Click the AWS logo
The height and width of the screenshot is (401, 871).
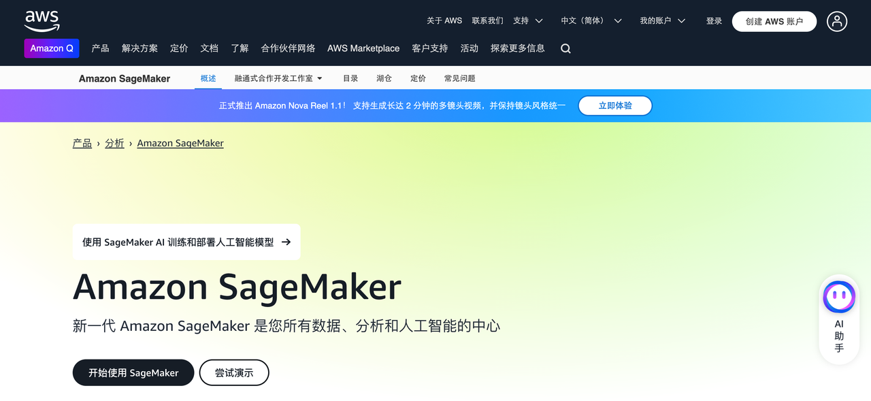pyautogui.click(x=42, y=20)
